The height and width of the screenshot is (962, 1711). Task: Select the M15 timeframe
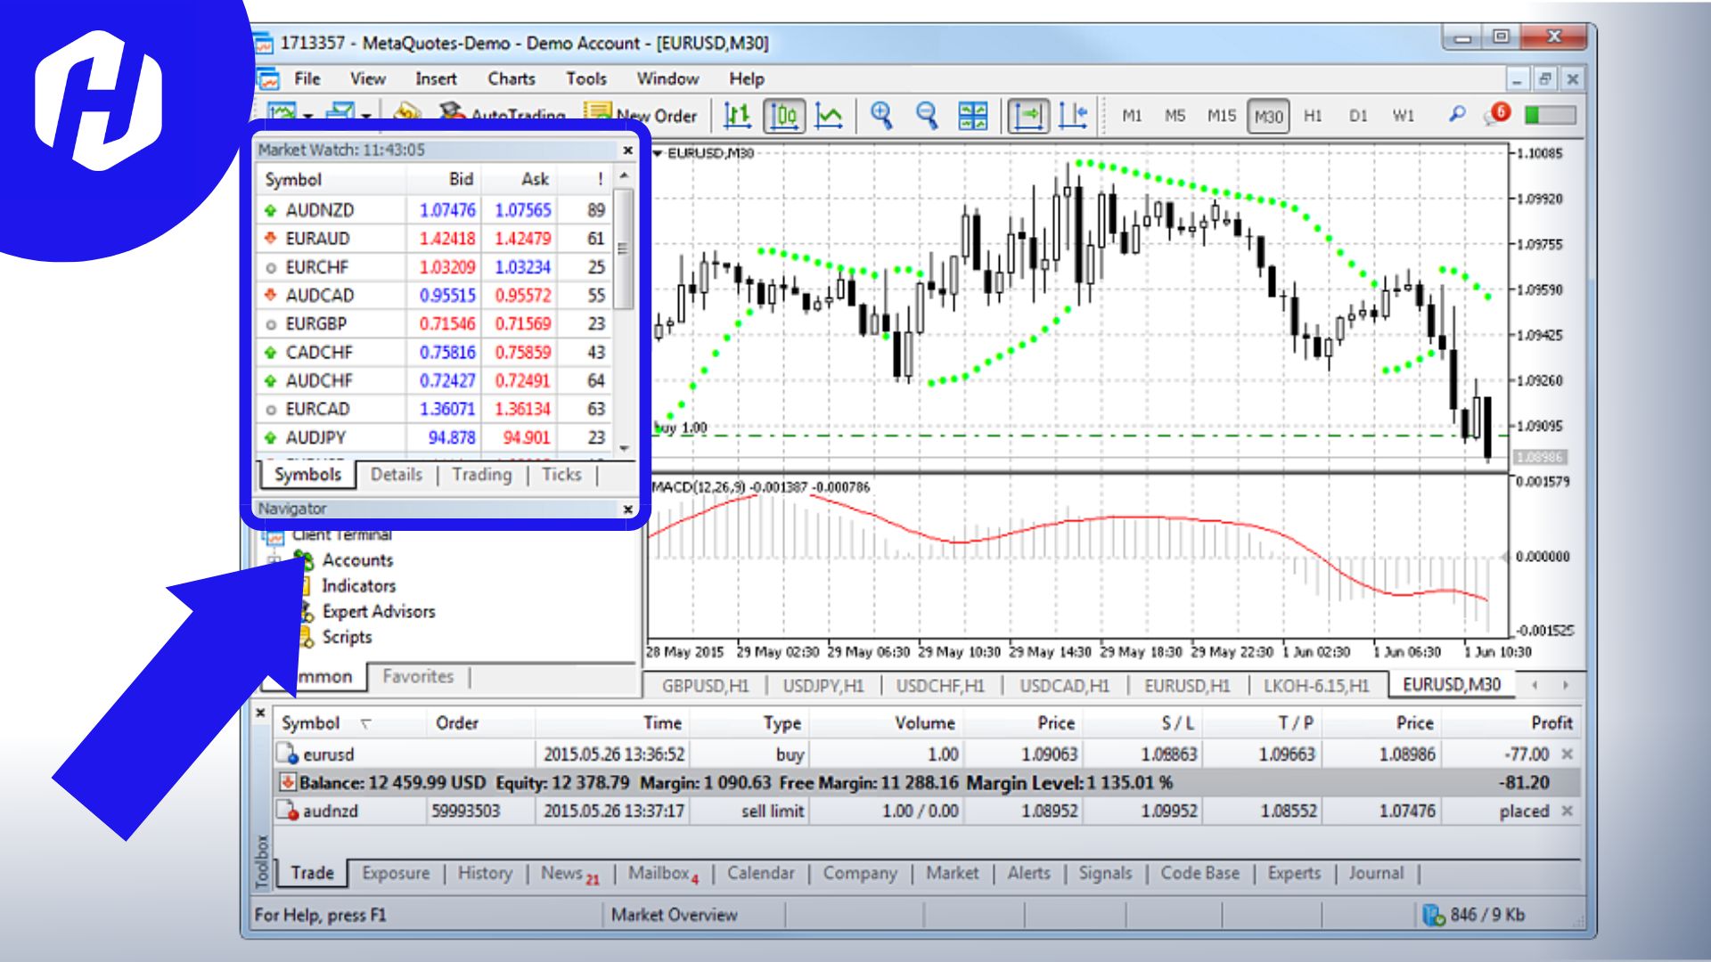pyautogui.click(x=1222, y=116)
